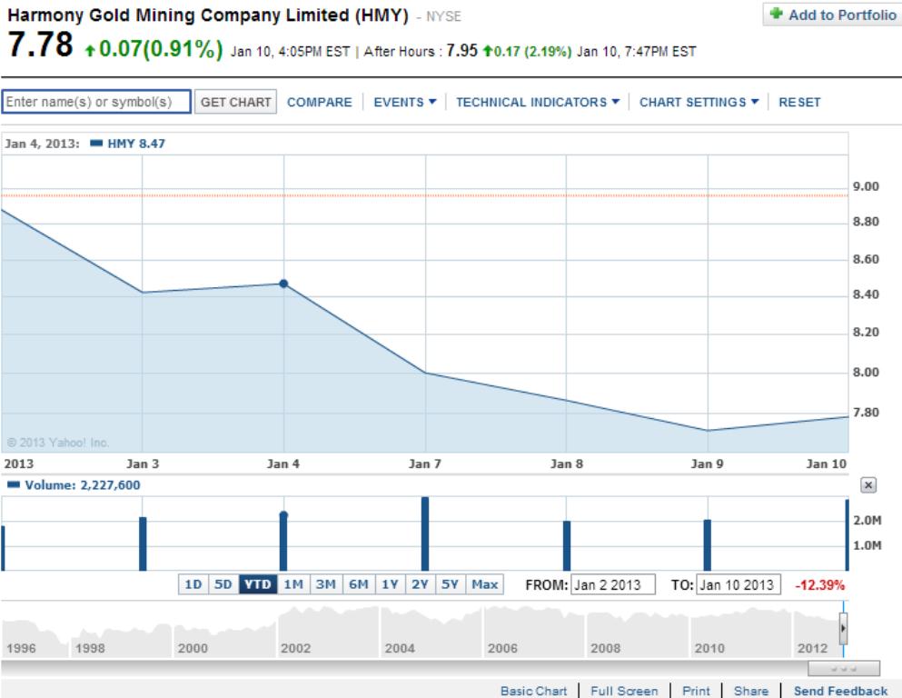Select the 1D range tab
Viewport: 902px width, 698px height.
[193, 584]
